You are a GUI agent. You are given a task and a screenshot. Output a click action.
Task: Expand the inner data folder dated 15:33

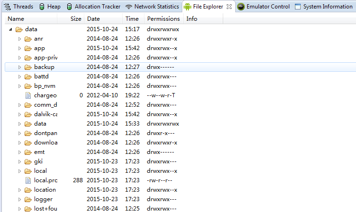tap(19, 124)
